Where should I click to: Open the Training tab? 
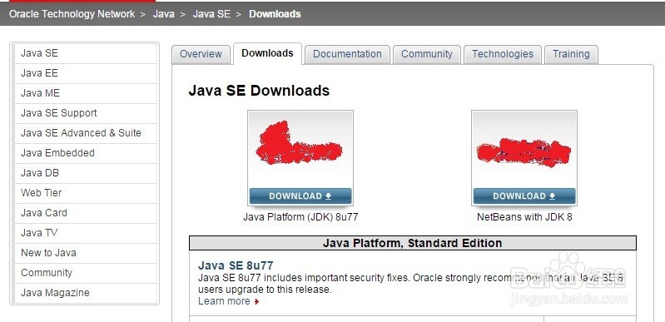pos(571,54)
